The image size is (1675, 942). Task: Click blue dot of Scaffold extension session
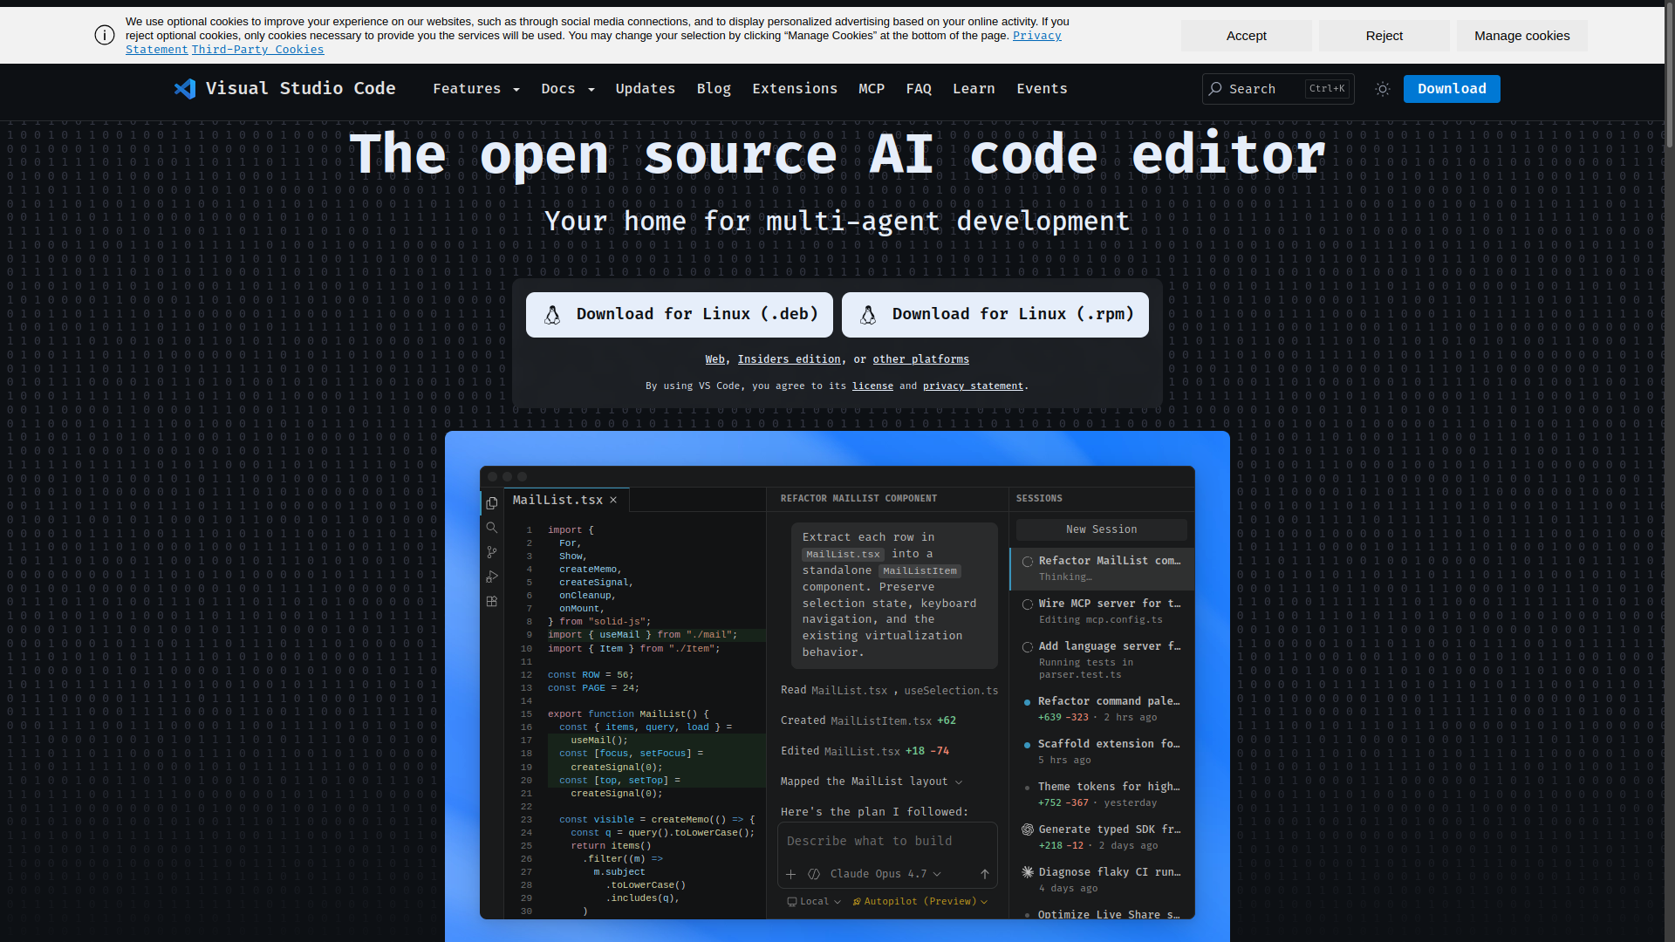[1027, 745]
